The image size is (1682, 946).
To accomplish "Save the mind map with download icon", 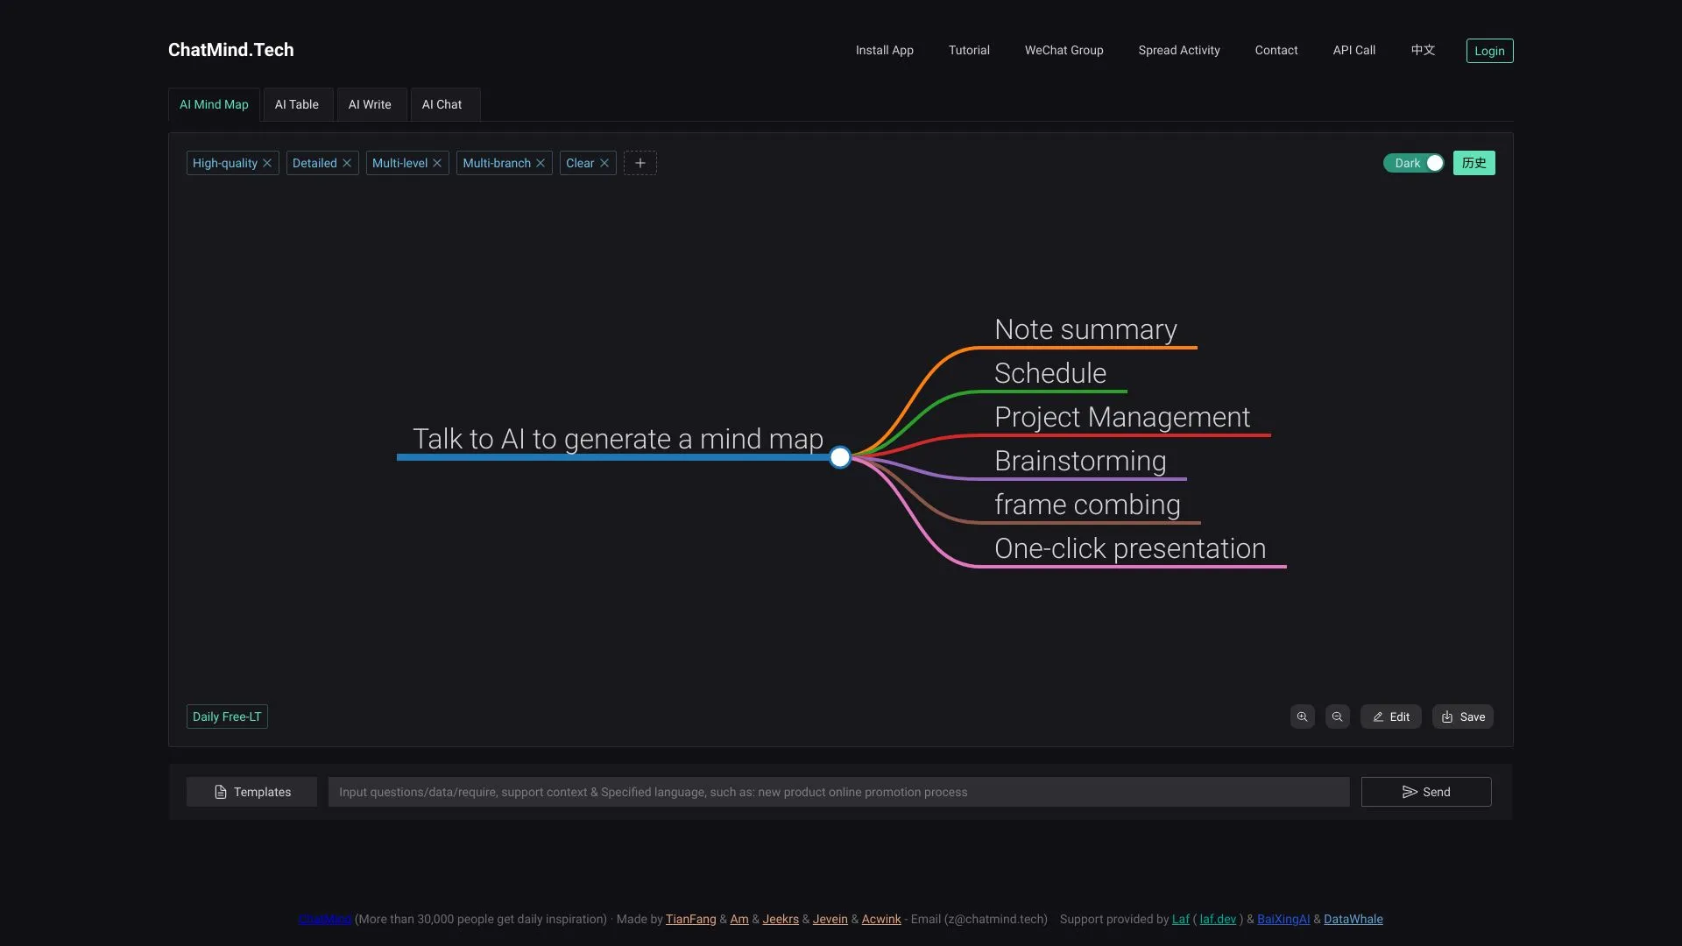I will [1462, 717].
